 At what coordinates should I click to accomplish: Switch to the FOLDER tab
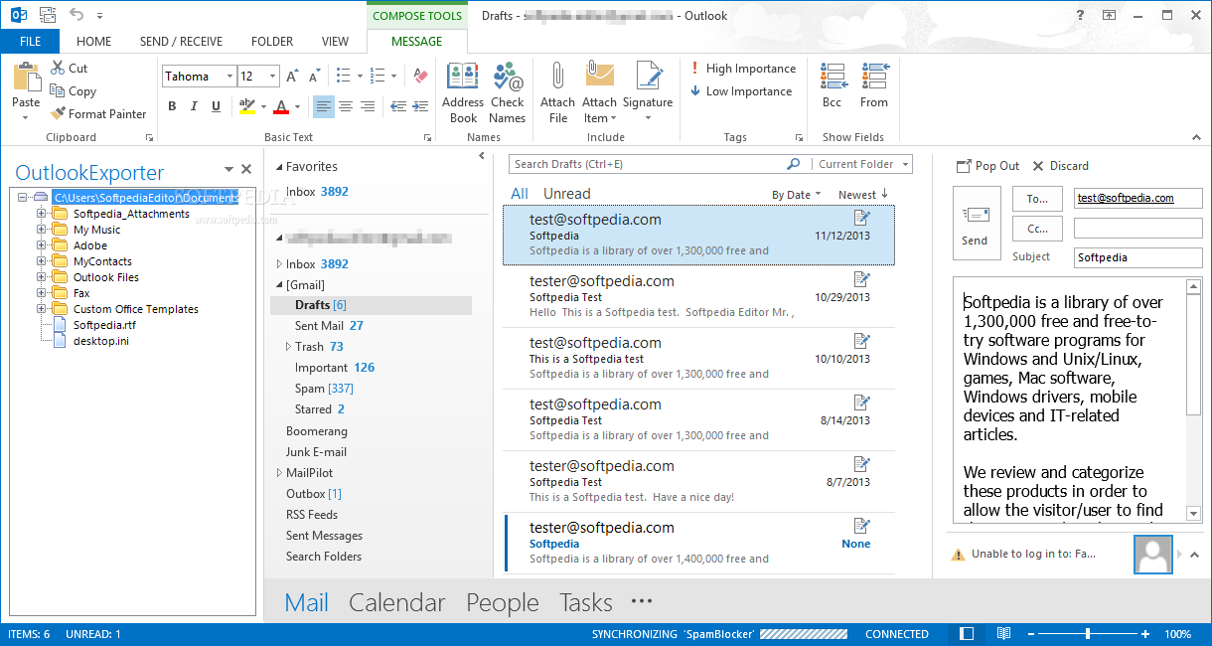click(272, 42)
